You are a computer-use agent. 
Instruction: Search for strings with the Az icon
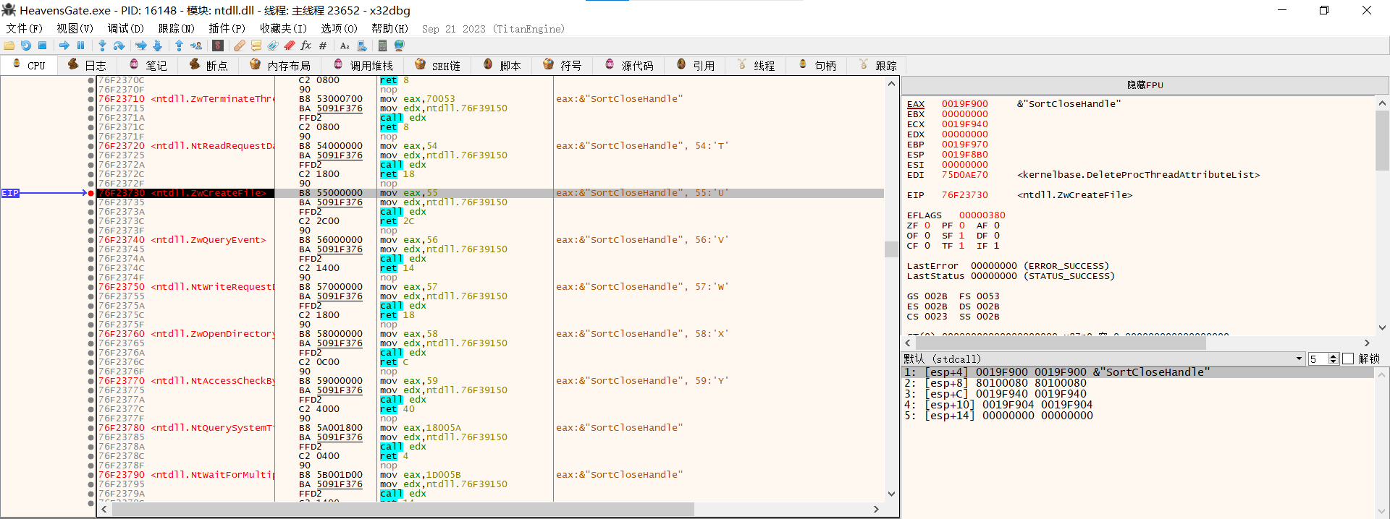[x=345, y=46]
